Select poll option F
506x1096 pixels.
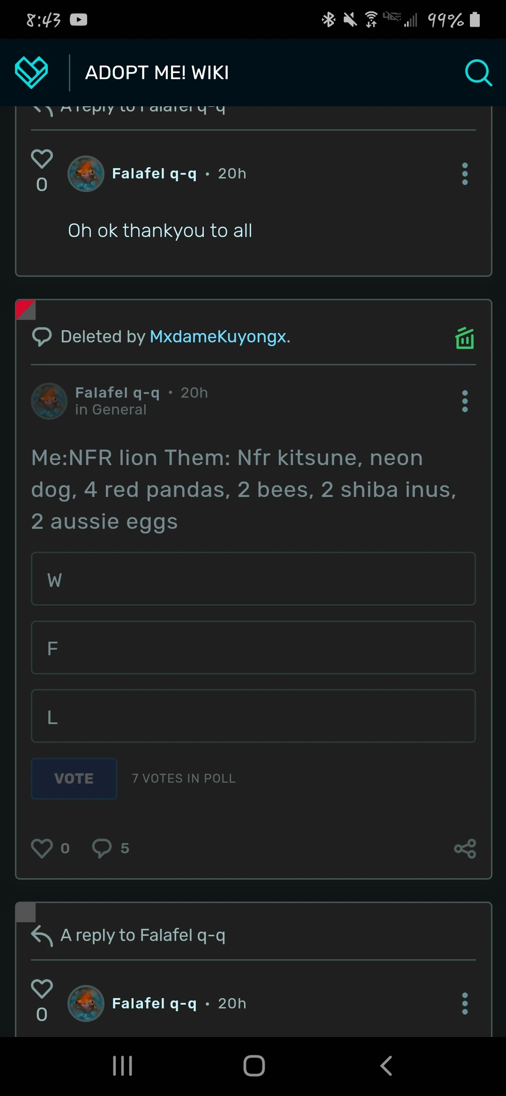pos(253,648)
